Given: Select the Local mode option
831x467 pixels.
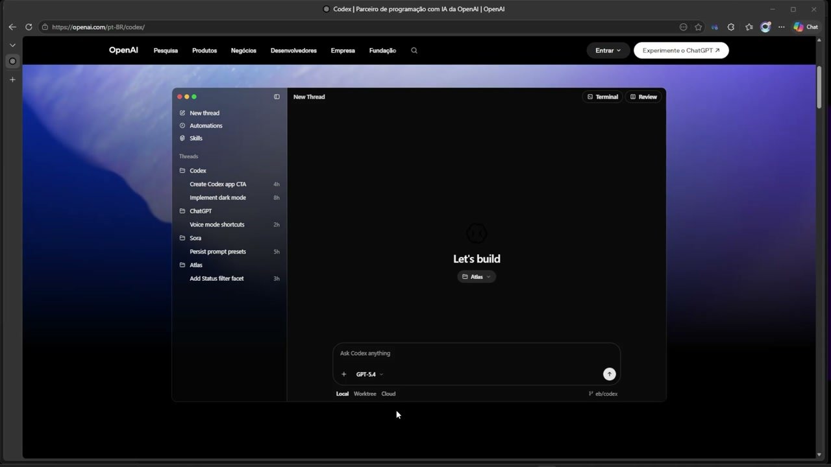Looking at the screenshot, I should [342, 394].
